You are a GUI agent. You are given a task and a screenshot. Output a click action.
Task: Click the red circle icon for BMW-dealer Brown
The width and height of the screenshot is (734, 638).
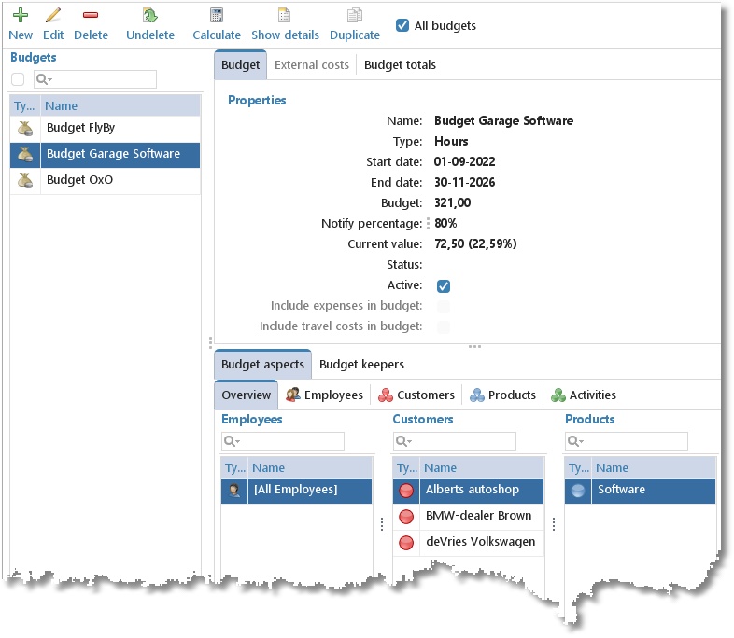[406, 517]
